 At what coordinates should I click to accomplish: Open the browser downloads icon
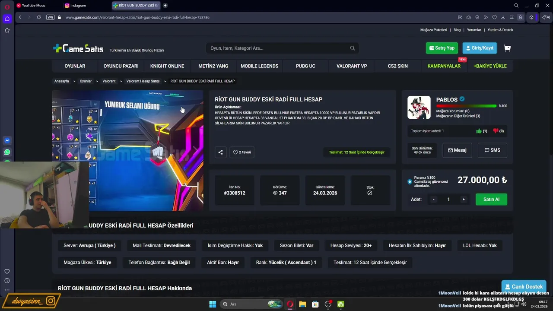coord(503,17)
